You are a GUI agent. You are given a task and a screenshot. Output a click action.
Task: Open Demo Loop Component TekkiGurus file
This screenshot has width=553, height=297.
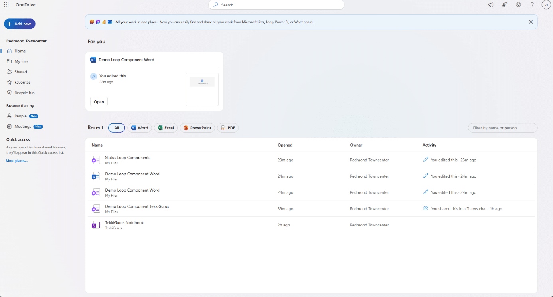coord(137,206)
